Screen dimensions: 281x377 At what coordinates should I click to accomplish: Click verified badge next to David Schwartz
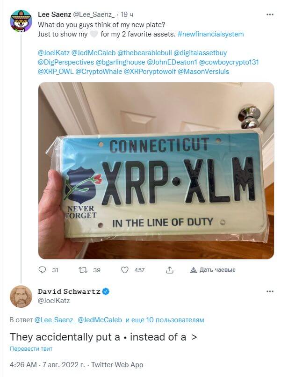point(106,291)
